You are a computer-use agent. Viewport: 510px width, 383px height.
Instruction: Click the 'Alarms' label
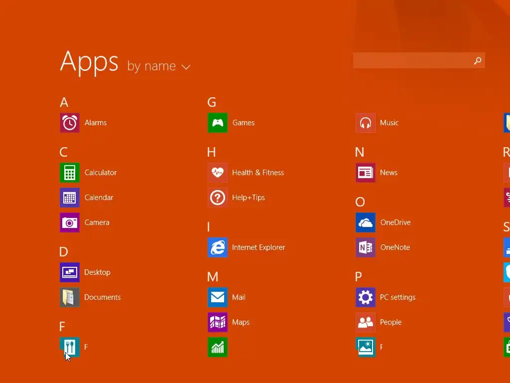(x=96, y=123)
